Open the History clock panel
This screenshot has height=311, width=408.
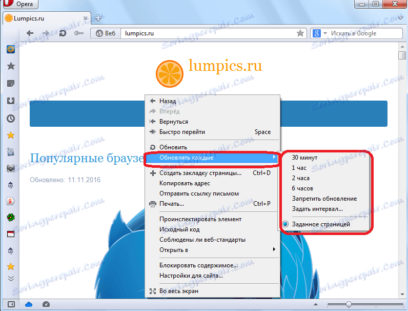coord(11,119)
